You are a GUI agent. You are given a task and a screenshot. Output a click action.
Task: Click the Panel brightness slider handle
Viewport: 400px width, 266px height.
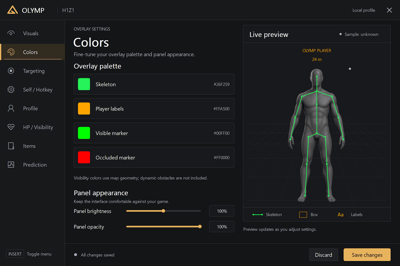163,211
